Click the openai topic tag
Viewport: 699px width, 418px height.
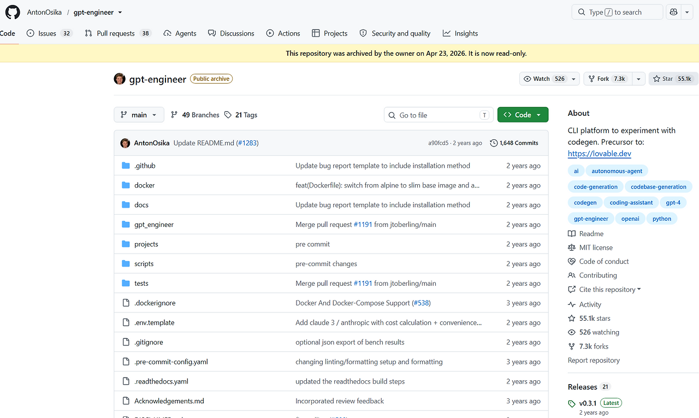coord(630,219)
